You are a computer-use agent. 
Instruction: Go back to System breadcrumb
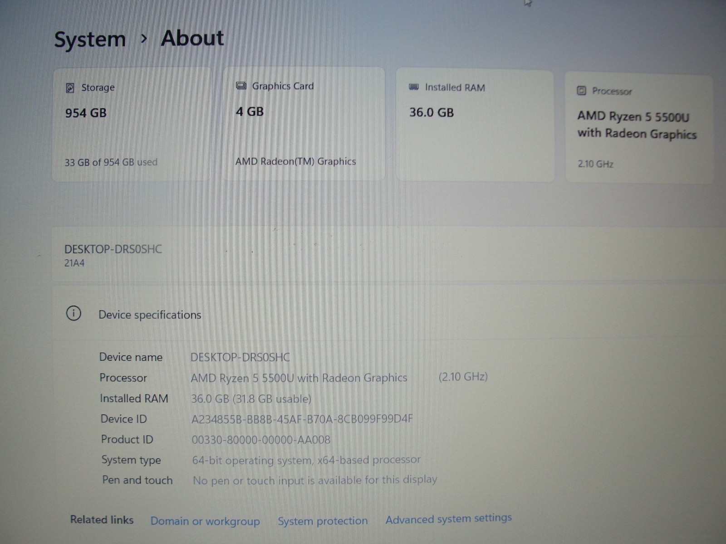[x=90, y=39]
